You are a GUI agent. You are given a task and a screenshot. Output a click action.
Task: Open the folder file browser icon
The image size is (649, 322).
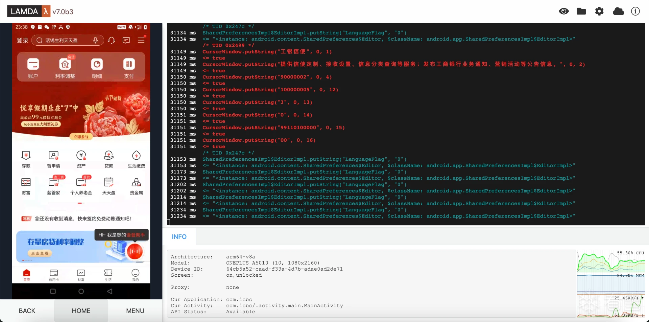pos(581,11)
